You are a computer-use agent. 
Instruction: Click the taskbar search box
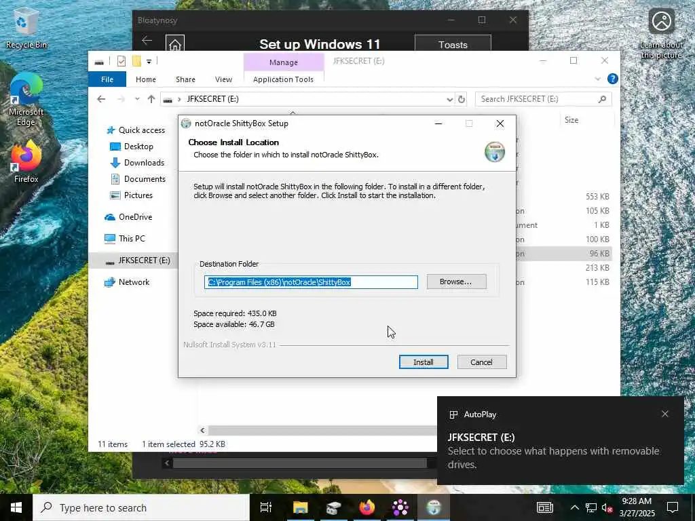tap(141, 507)
